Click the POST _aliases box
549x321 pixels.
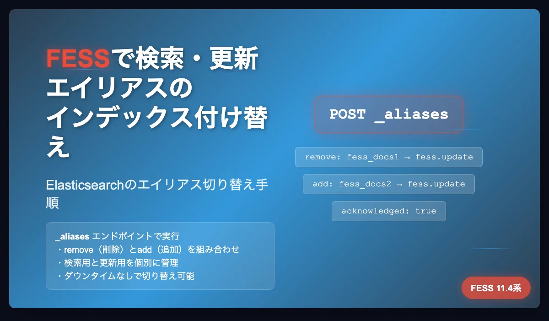[x=388, y=114]
